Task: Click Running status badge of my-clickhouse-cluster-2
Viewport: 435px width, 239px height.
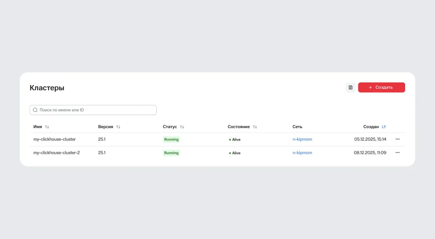Action: coord(171,153)
